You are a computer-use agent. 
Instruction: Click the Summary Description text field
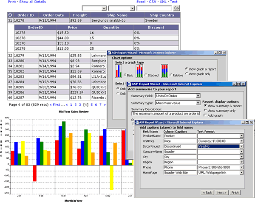pyautogui.click(x=165, y=114)
